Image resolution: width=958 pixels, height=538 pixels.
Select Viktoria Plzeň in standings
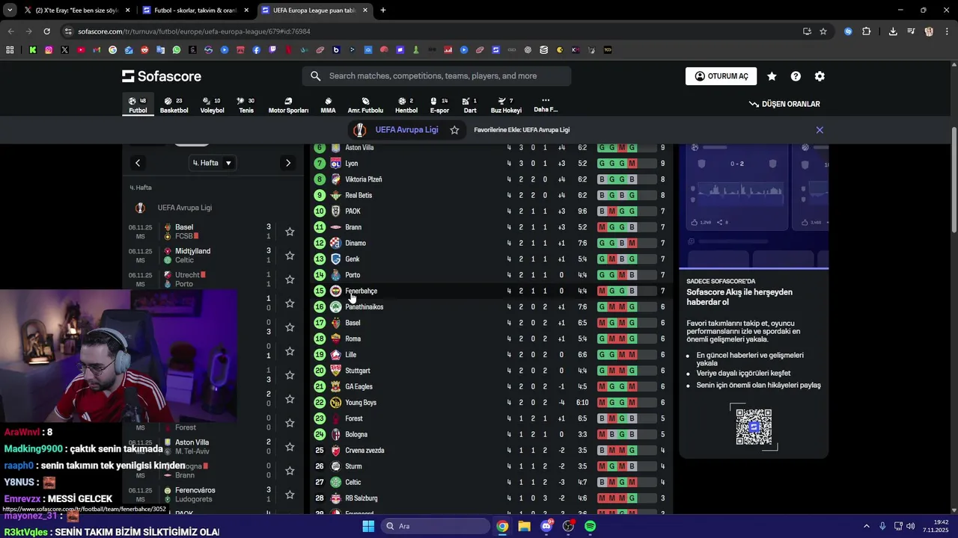click(x=363, y=179)
